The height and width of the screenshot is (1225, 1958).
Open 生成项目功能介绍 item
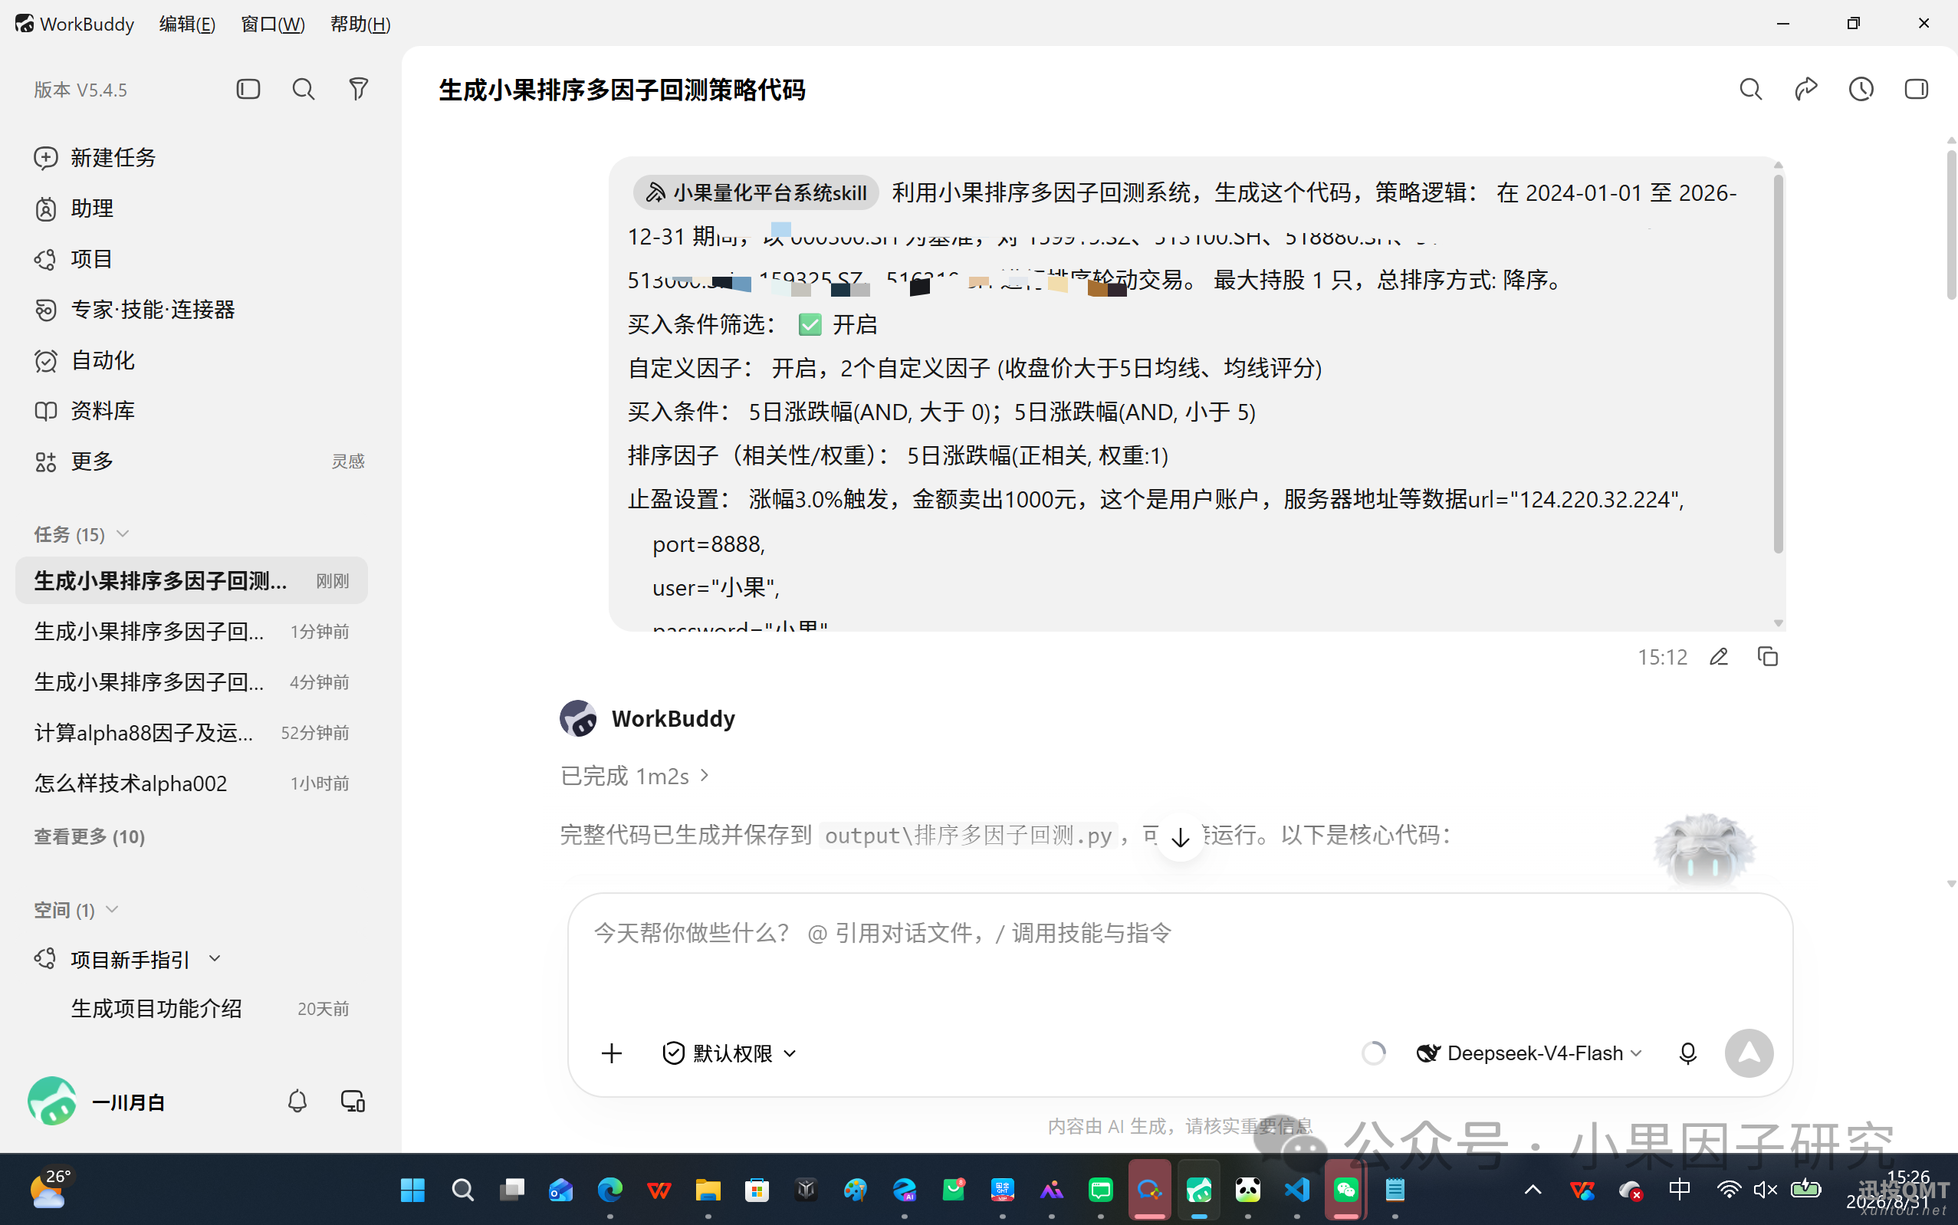click(191, 1009)
